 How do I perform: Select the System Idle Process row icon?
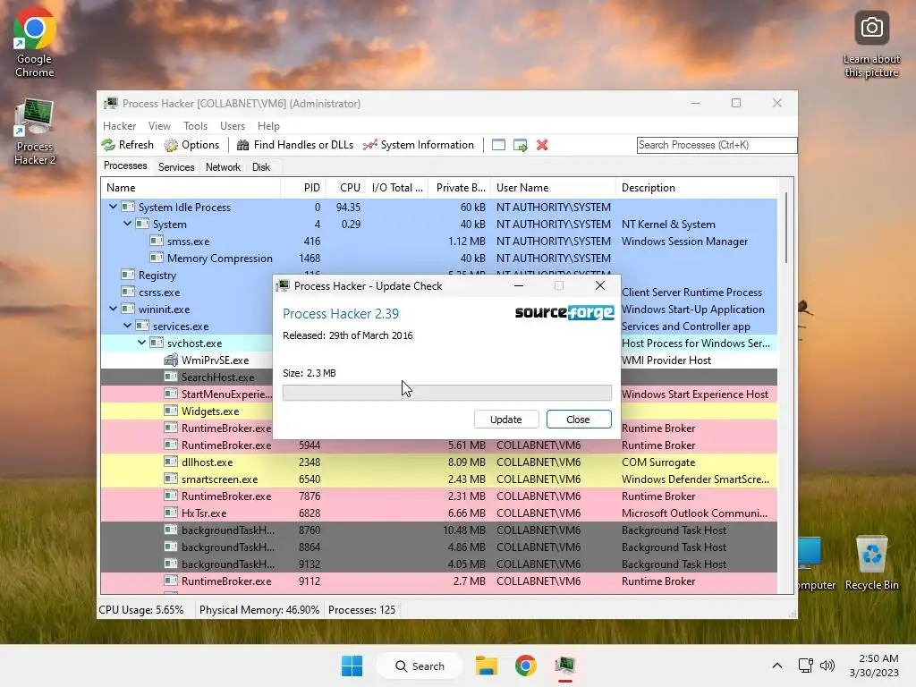click(x=128, y=207)
